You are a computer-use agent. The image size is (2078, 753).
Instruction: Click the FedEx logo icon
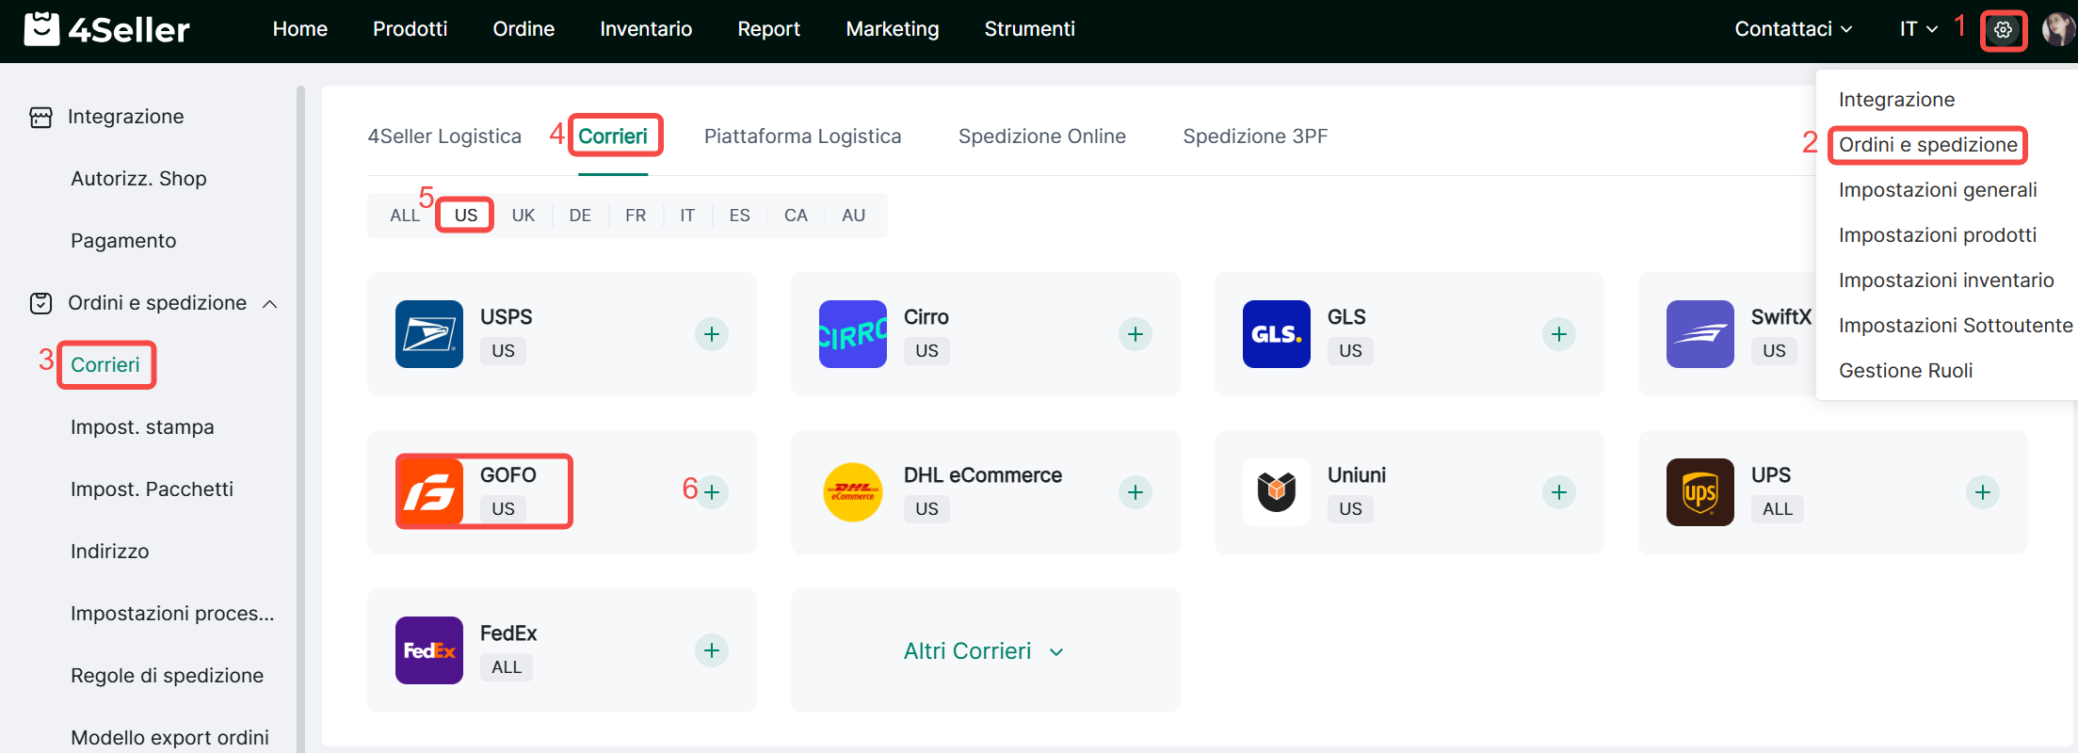429,650
